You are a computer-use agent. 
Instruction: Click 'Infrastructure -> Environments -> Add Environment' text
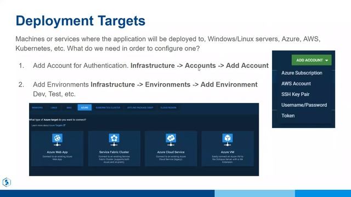pyautogui.click(x=174, y=85)
